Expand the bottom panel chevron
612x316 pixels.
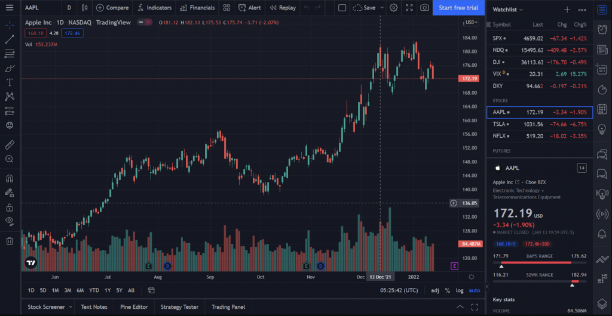pos(460,306)
